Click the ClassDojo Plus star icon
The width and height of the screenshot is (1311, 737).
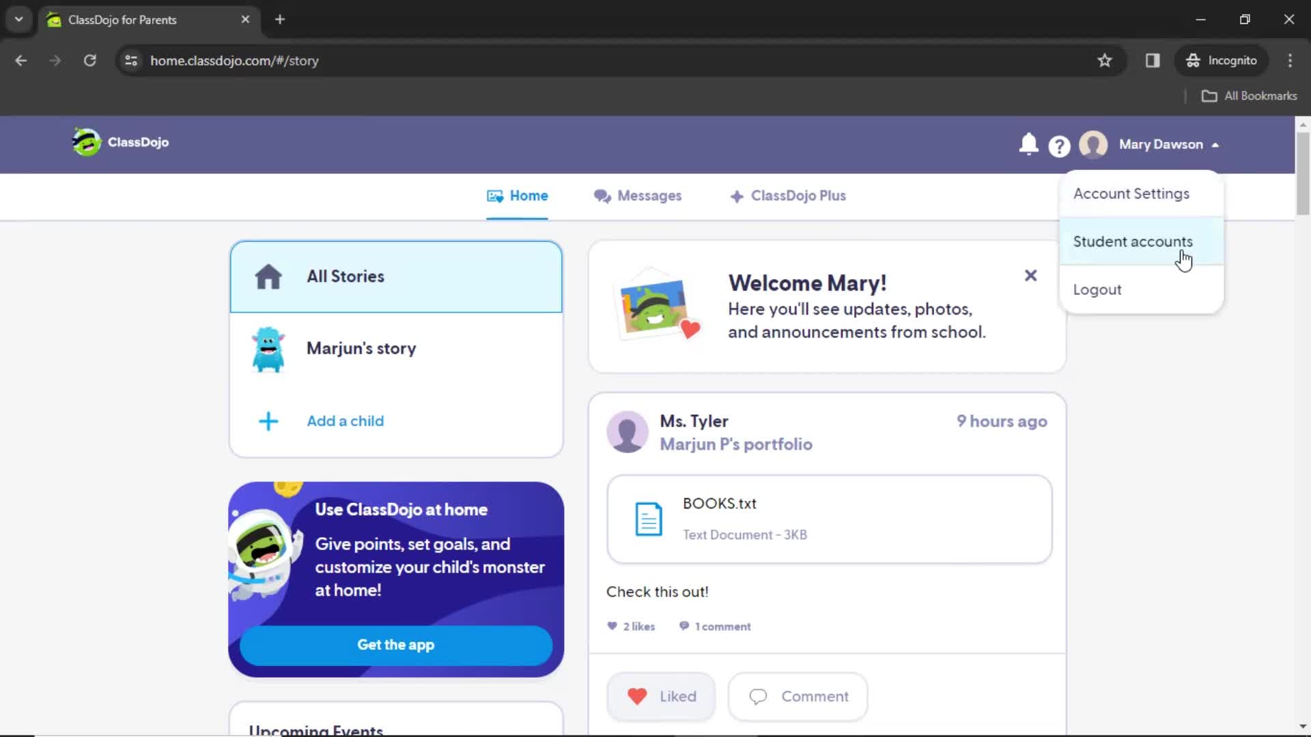tap(737, 195)
